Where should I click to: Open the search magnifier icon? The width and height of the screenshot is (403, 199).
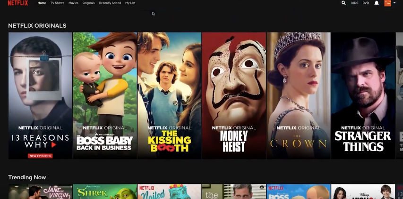coord(343,3)
